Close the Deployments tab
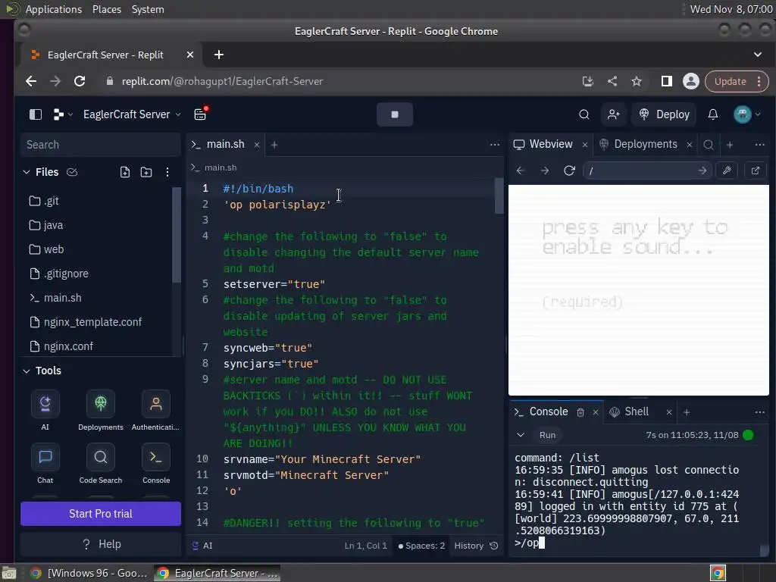The image size is (776, 582). (x=690, y=145)
